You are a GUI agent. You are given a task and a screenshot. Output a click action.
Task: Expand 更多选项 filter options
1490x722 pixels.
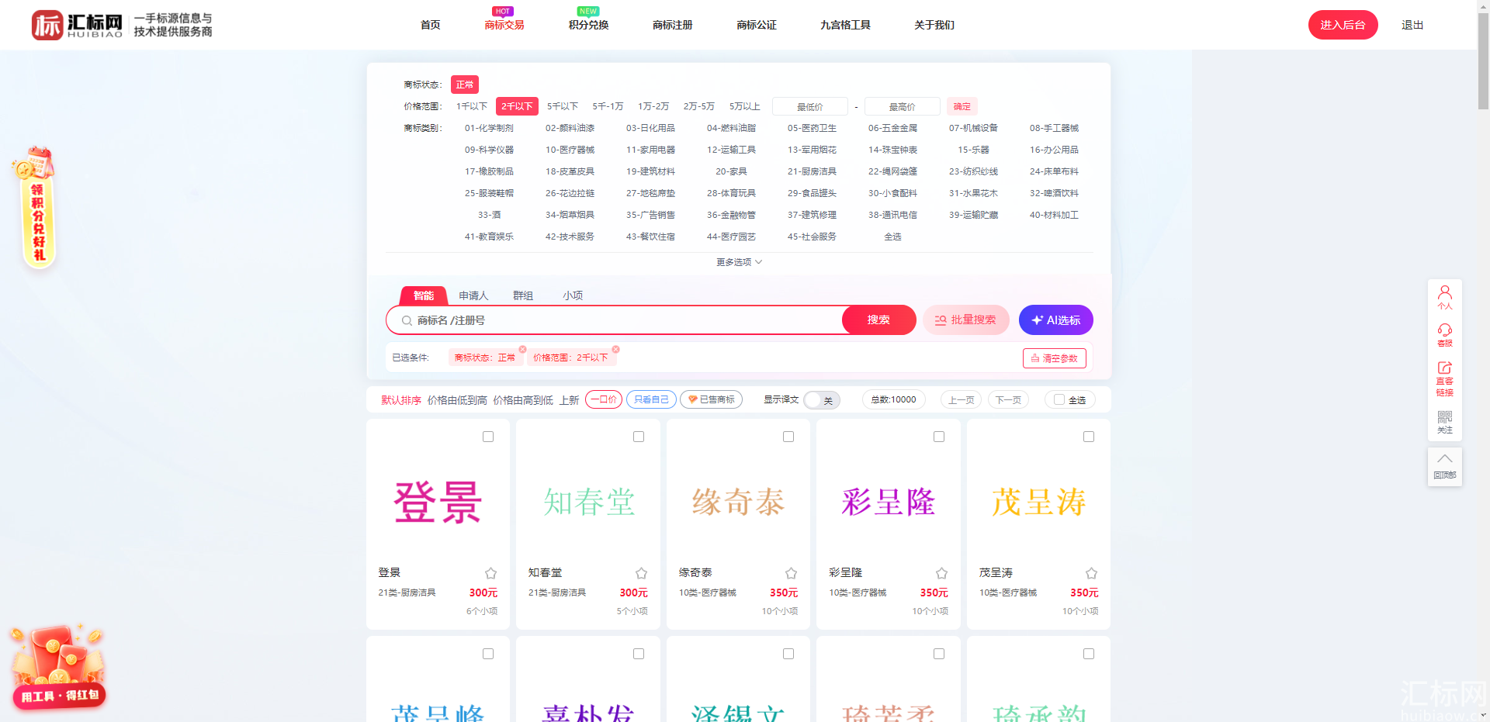click(x=739, y=262)
